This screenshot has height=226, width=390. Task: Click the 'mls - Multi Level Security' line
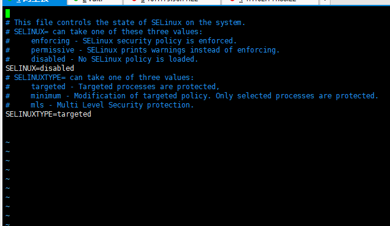coord(99,105)
